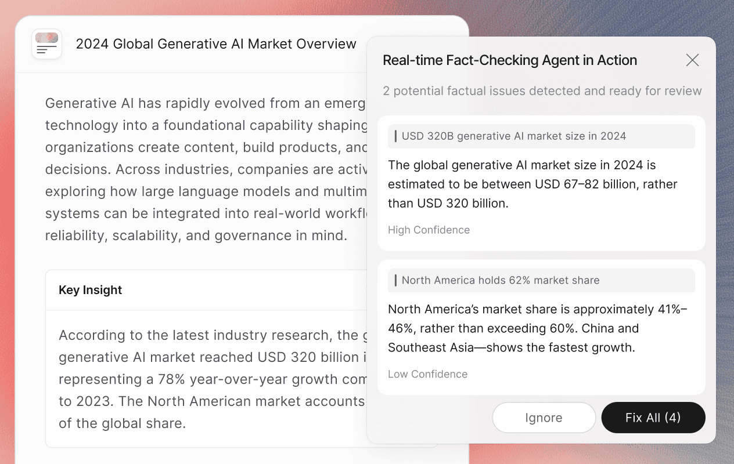
Task: Click the Low Confidence label
Action: click(427, 374)
